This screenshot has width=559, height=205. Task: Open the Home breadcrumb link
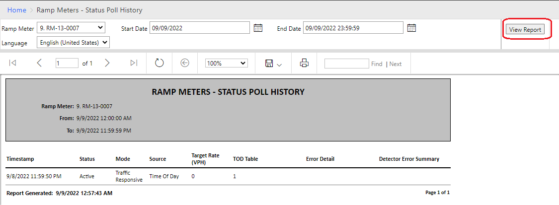pyautogui.click(x=17, y=10)
